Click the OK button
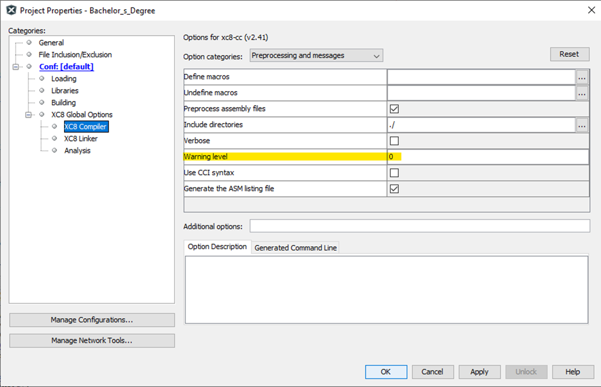This screenshot has height=387, width=601. point(386,372)
